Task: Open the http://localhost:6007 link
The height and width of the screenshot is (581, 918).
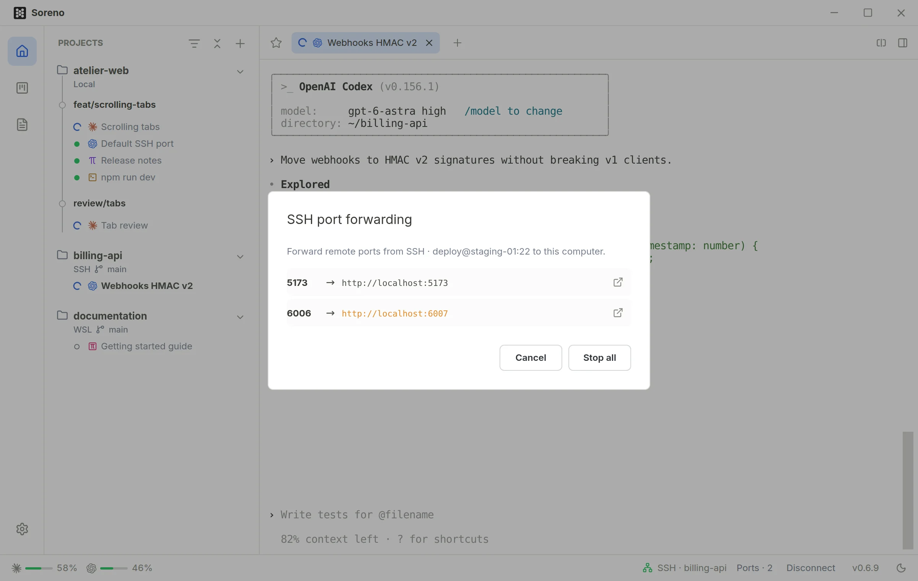Action: [394, 313]
